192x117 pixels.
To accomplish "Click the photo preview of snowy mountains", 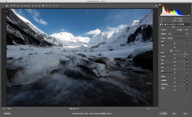I will 80,58.
